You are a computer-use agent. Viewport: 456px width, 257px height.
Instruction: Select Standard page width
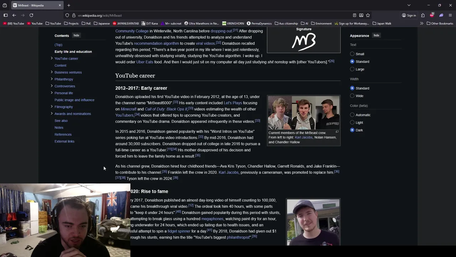tap(352, 88)
